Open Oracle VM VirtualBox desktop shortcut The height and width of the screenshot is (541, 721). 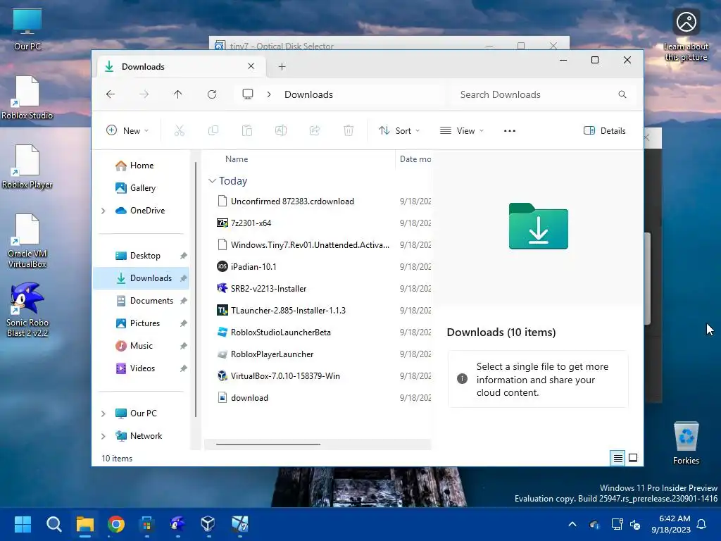tap(27, 241)
